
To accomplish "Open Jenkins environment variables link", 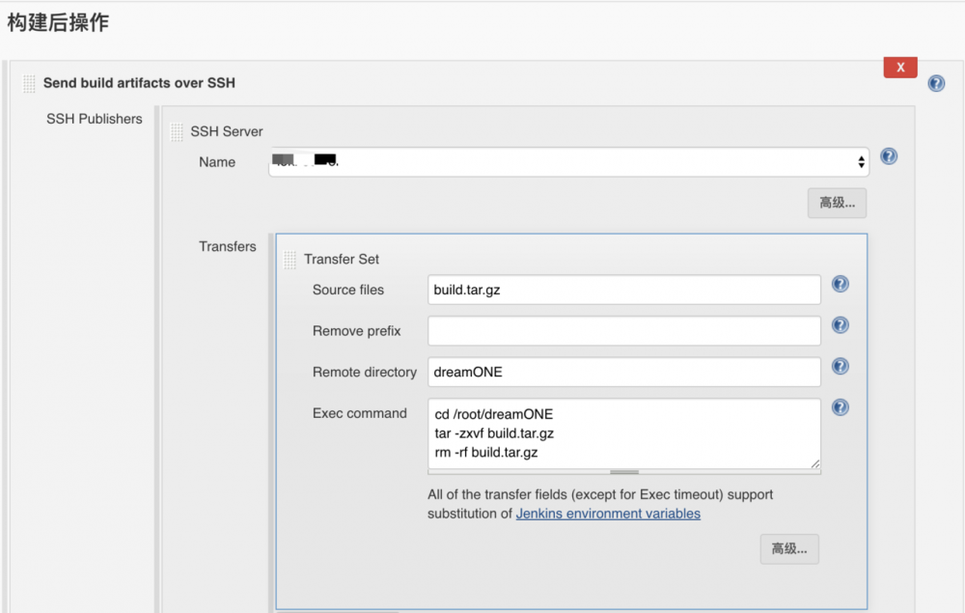I will (608, 514).
